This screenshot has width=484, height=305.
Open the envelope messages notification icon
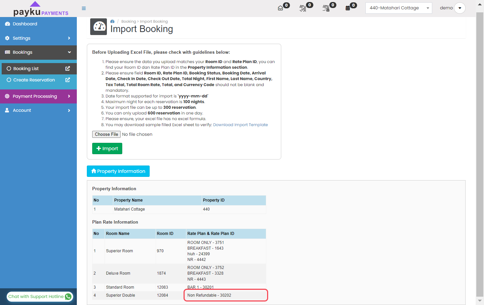tap(281, 8)
